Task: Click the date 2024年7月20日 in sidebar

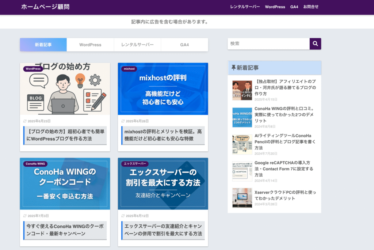Action: (x=266, y=154)
